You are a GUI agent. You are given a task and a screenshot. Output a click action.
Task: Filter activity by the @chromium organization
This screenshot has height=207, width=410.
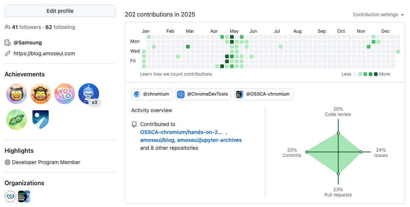(x=152, y=94)
